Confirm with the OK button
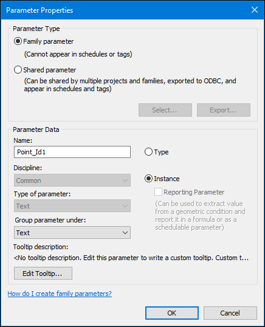Image resolution: width=265 pixels, height=327 pixels. 172,313
